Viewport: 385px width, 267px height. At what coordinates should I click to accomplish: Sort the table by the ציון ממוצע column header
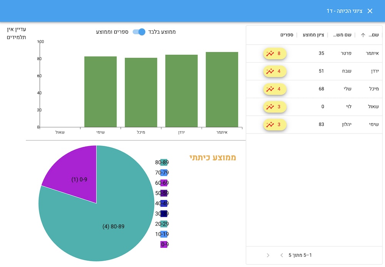pos(313,35)
